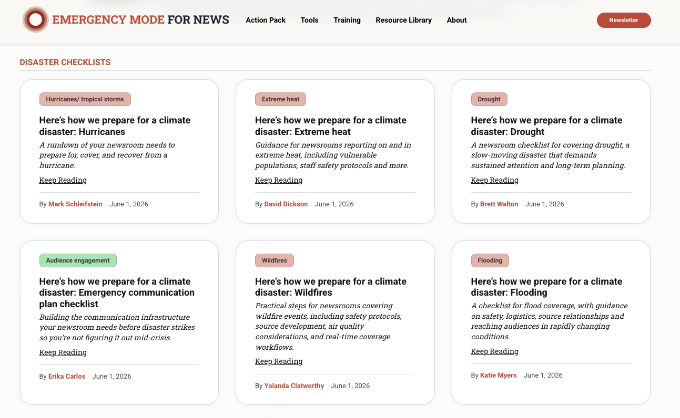This screenshot has height=418, width=680.
Task: Go to the Training section
Action: point(347,20)
